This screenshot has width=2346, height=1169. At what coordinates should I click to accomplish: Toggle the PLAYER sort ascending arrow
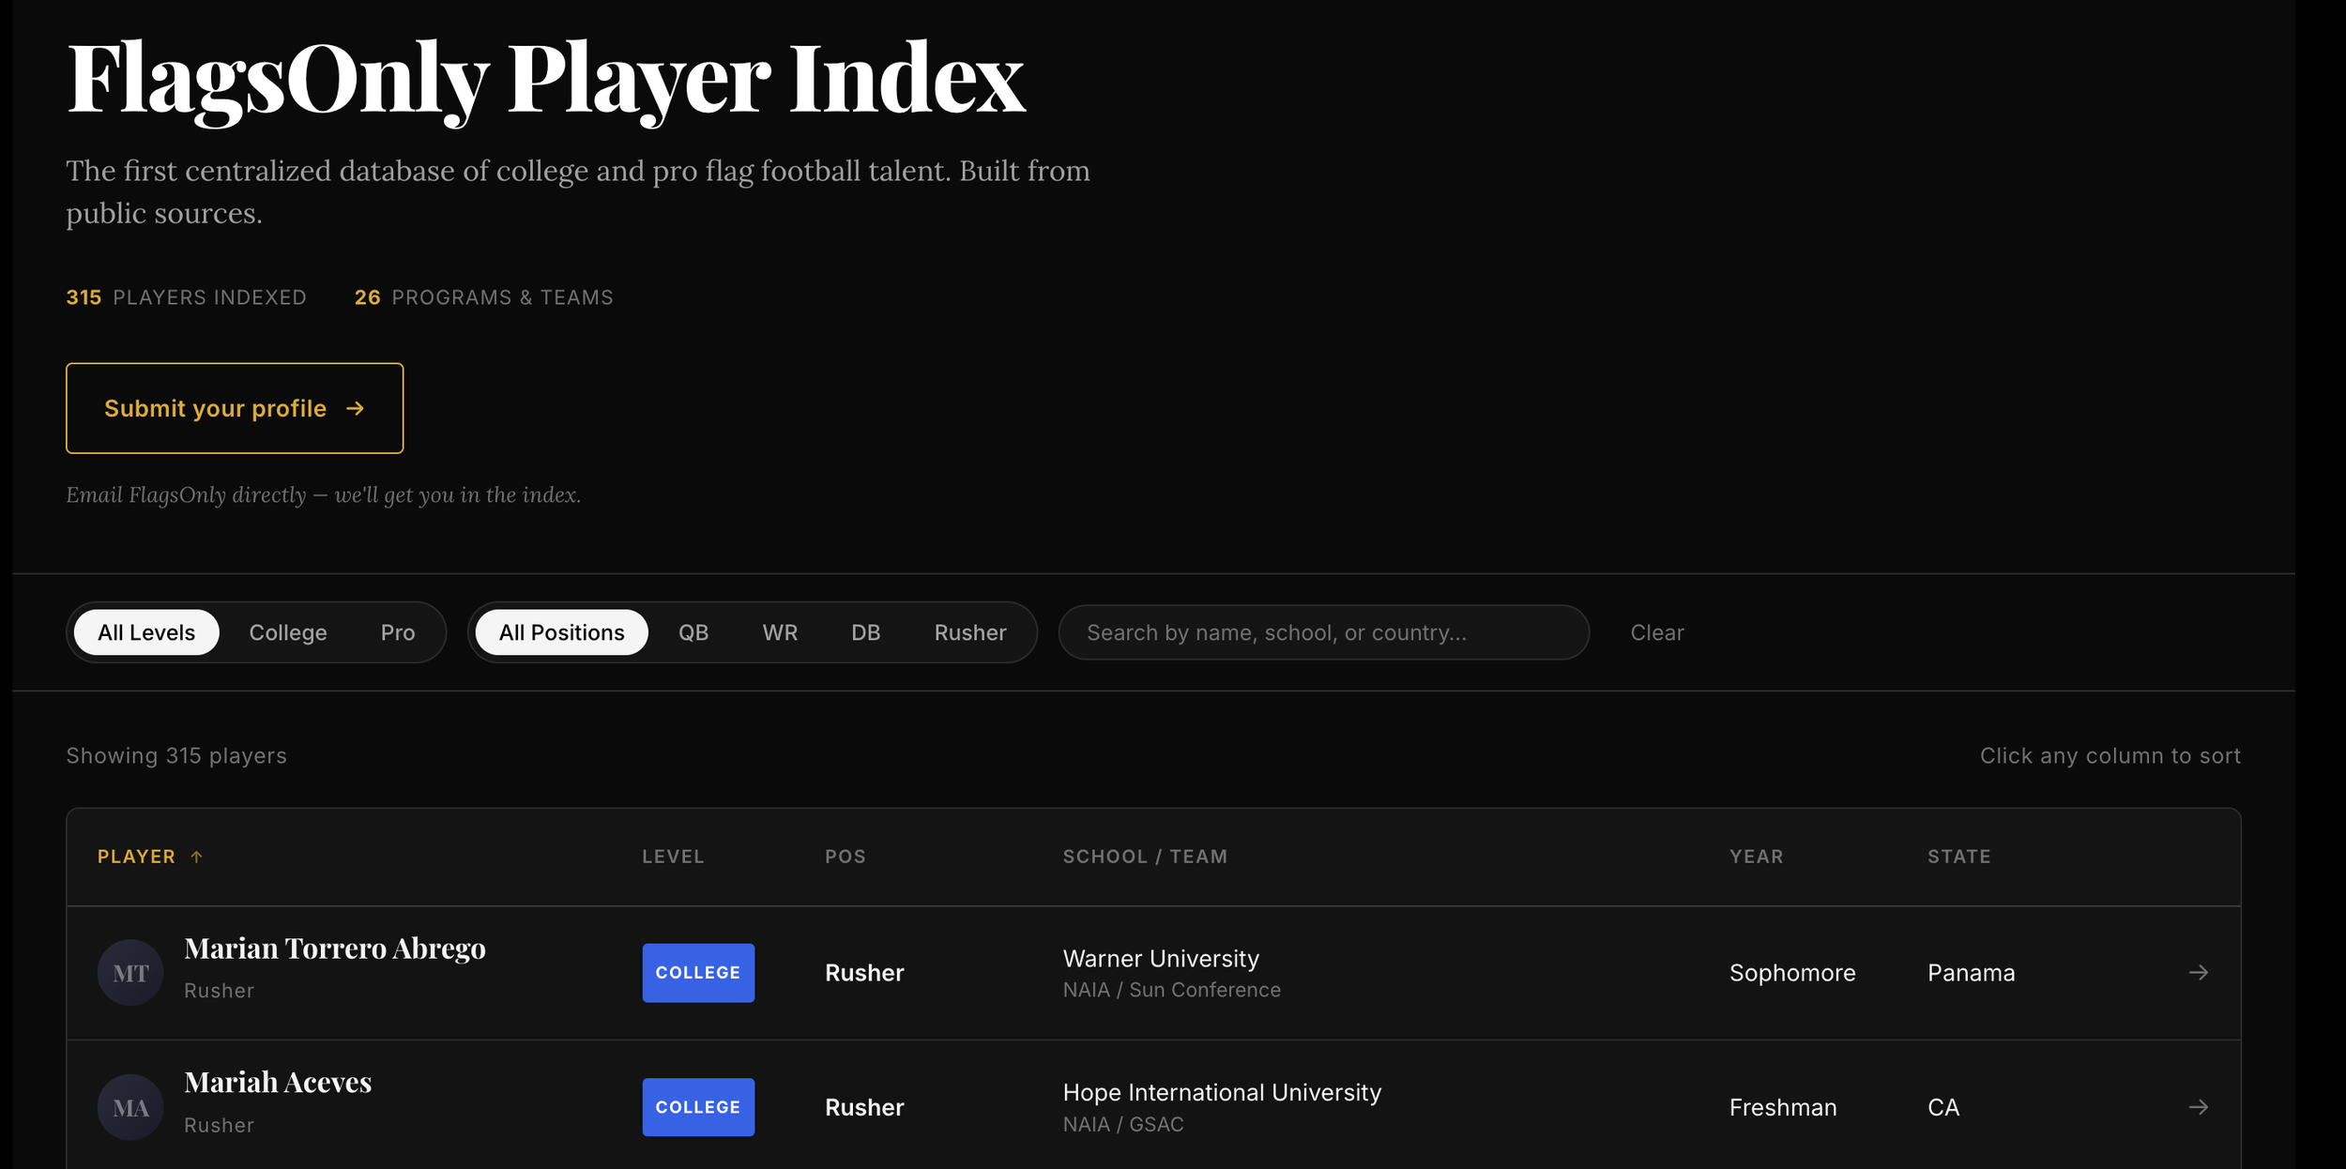(196, 857)
